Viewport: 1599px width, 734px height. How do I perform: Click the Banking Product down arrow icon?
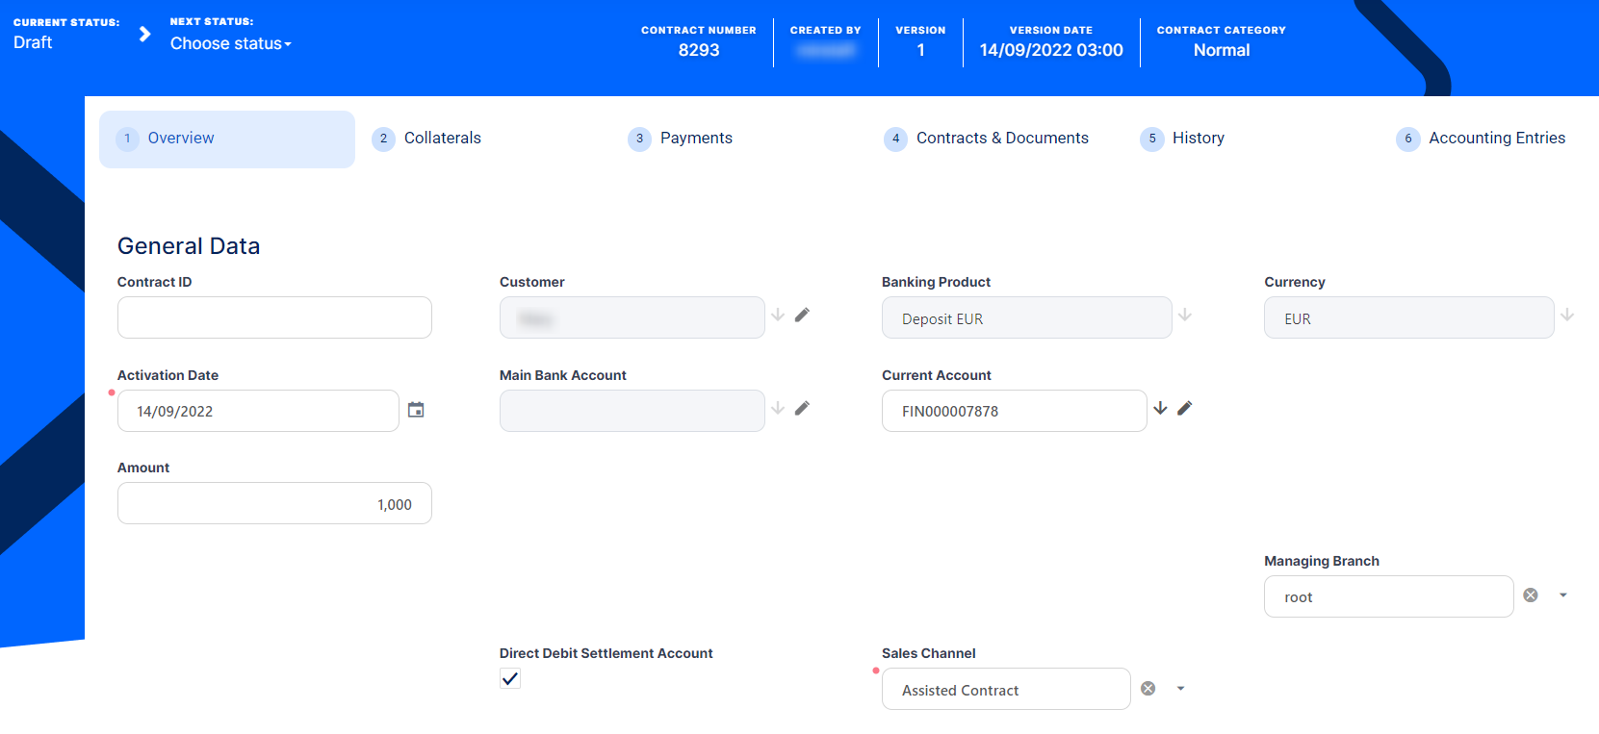click(x=1185, y=315)
